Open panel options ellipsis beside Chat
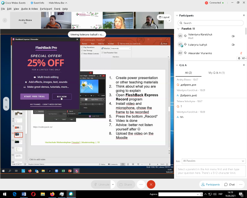The image size is (247, 198). tap(241, 184)
